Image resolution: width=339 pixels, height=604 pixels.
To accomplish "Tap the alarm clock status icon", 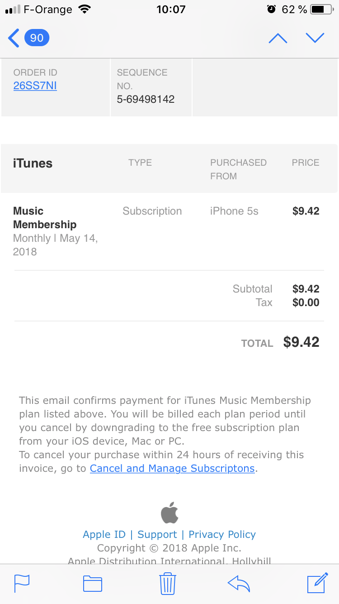I will (x=271, y=10).
